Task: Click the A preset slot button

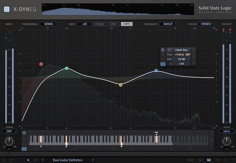Action: 28,160
